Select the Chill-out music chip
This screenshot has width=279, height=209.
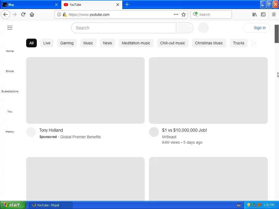point(172,43)
